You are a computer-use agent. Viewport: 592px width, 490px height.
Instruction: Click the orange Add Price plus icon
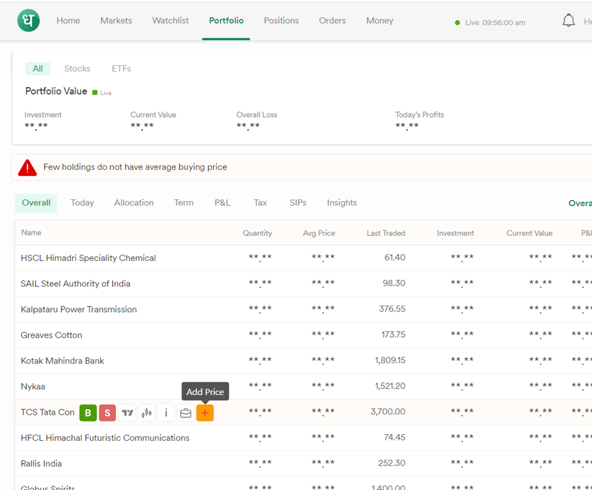[x=205, y=413]
